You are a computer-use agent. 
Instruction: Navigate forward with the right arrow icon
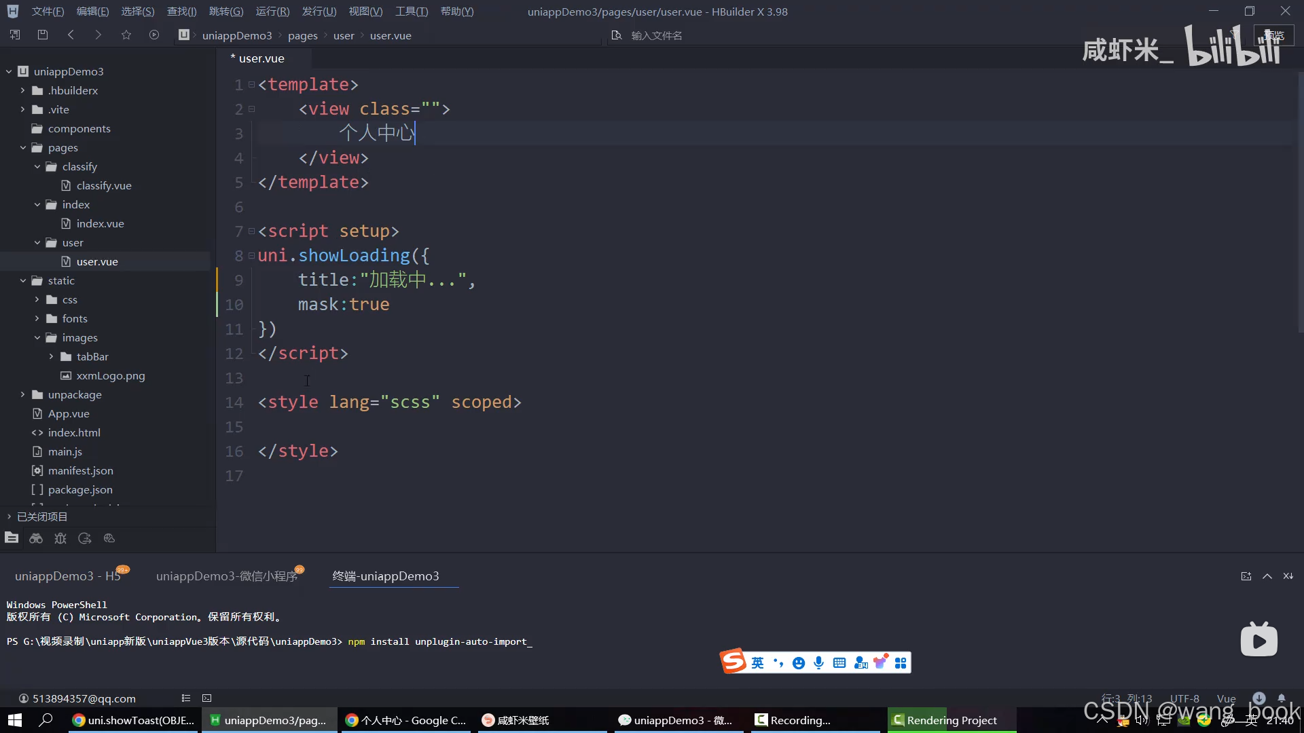pyautogui.click(x=98, y=35)
